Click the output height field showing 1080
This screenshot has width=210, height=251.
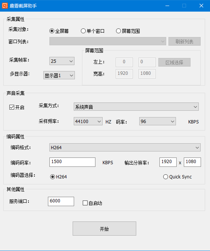point(192,162)
